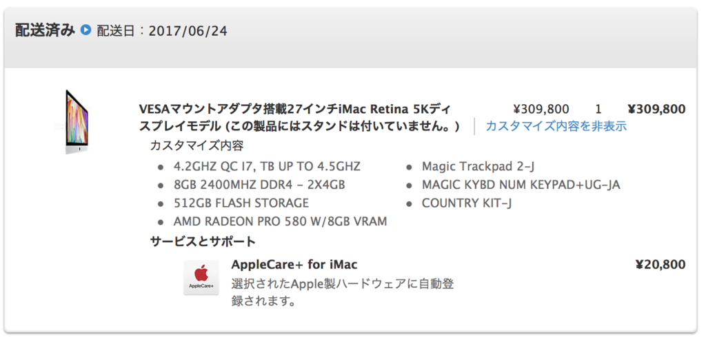Click the 512GB FLASH STORAGE item
Image resolution: width=706 pixels, height=340 pixels.
(241, 203)
